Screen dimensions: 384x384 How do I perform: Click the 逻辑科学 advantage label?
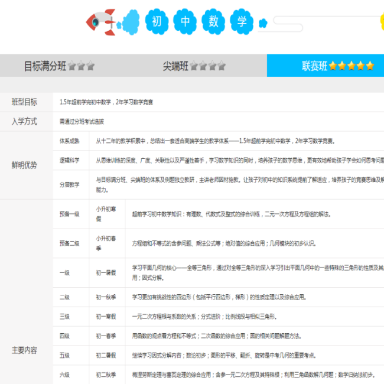pos(69,160)
